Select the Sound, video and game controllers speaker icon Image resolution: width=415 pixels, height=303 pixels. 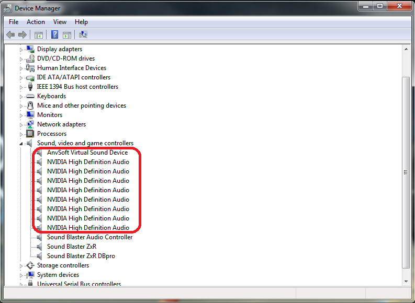(x=29, y=143)
